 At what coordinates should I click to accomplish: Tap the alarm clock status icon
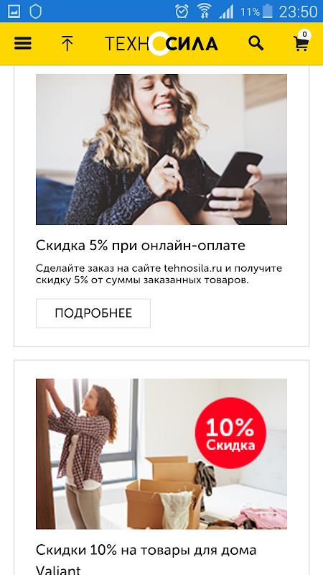tap(182, 11)
